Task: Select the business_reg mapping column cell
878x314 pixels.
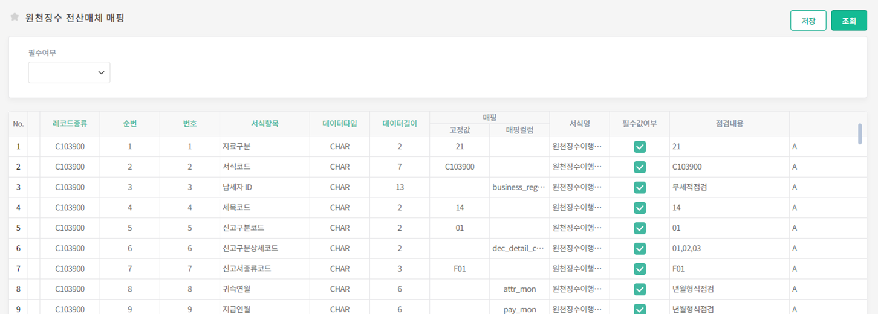Action: click(x=519, y=188)
